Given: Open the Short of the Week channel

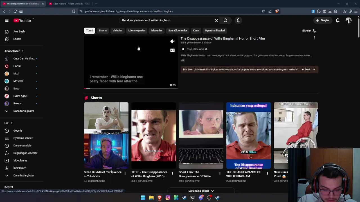Looking at the screenshot, I should [195, 49].
